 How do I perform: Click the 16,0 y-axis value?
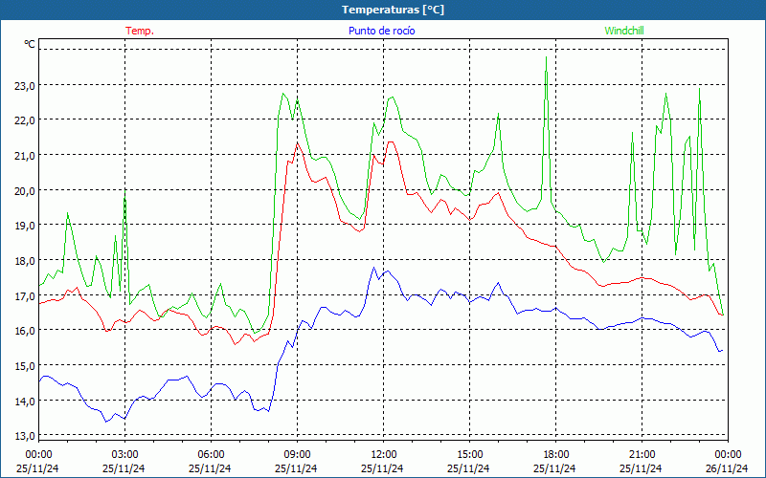coord(25,331)
